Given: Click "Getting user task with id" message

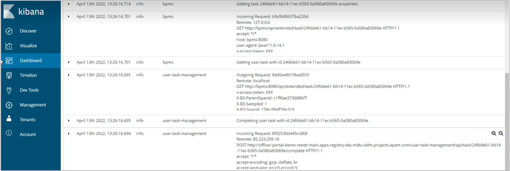Looking at the screenshot, I should pos(298,62).
